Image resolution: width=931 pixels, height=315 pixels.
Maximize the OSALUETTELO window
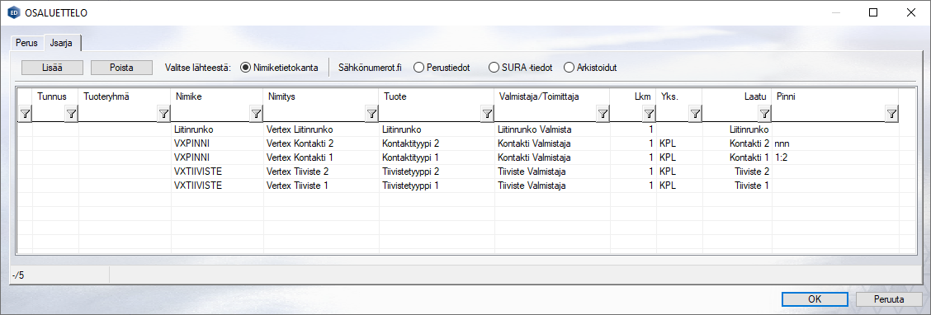click(873, 12)
